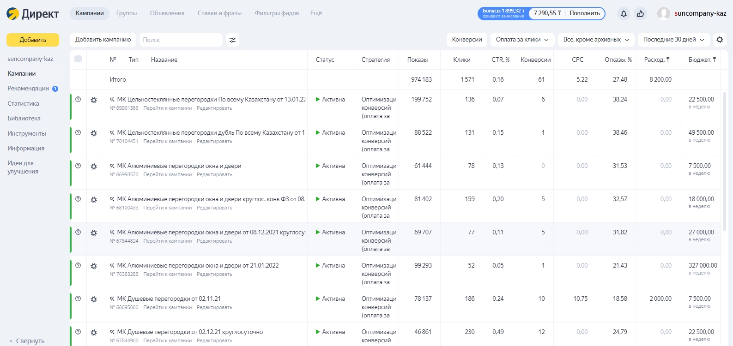Image resolution: width=733 pixels, height=346 pixels.
Task: Click Пополнить to top up balance
Action: tap(584, 13)
